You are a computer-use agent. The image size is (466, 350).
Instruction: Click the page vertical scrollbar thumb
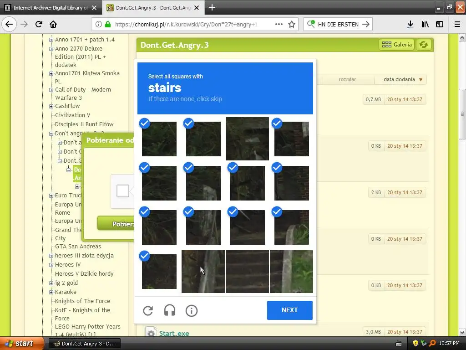(x=462, y=114)
